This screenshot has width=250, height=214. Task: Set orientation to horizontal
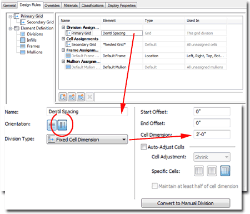pyautogui.click(x=52, y=125)
